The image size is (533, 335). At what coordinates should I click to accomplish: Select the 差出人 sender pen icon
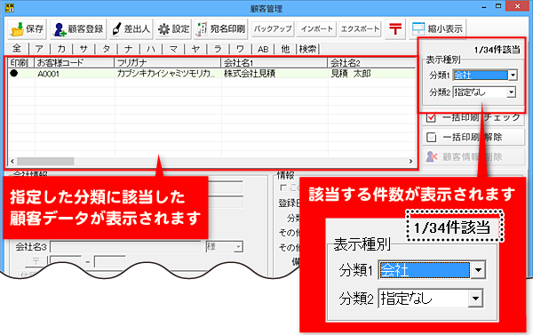click(116, 29)
